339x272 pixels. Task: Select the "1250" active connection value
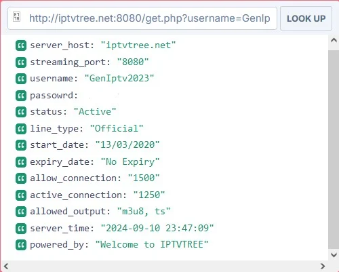tap(149, 195)
